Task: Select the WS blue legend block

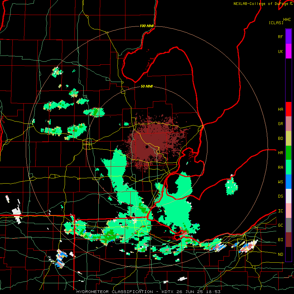Action: [288, 182]
